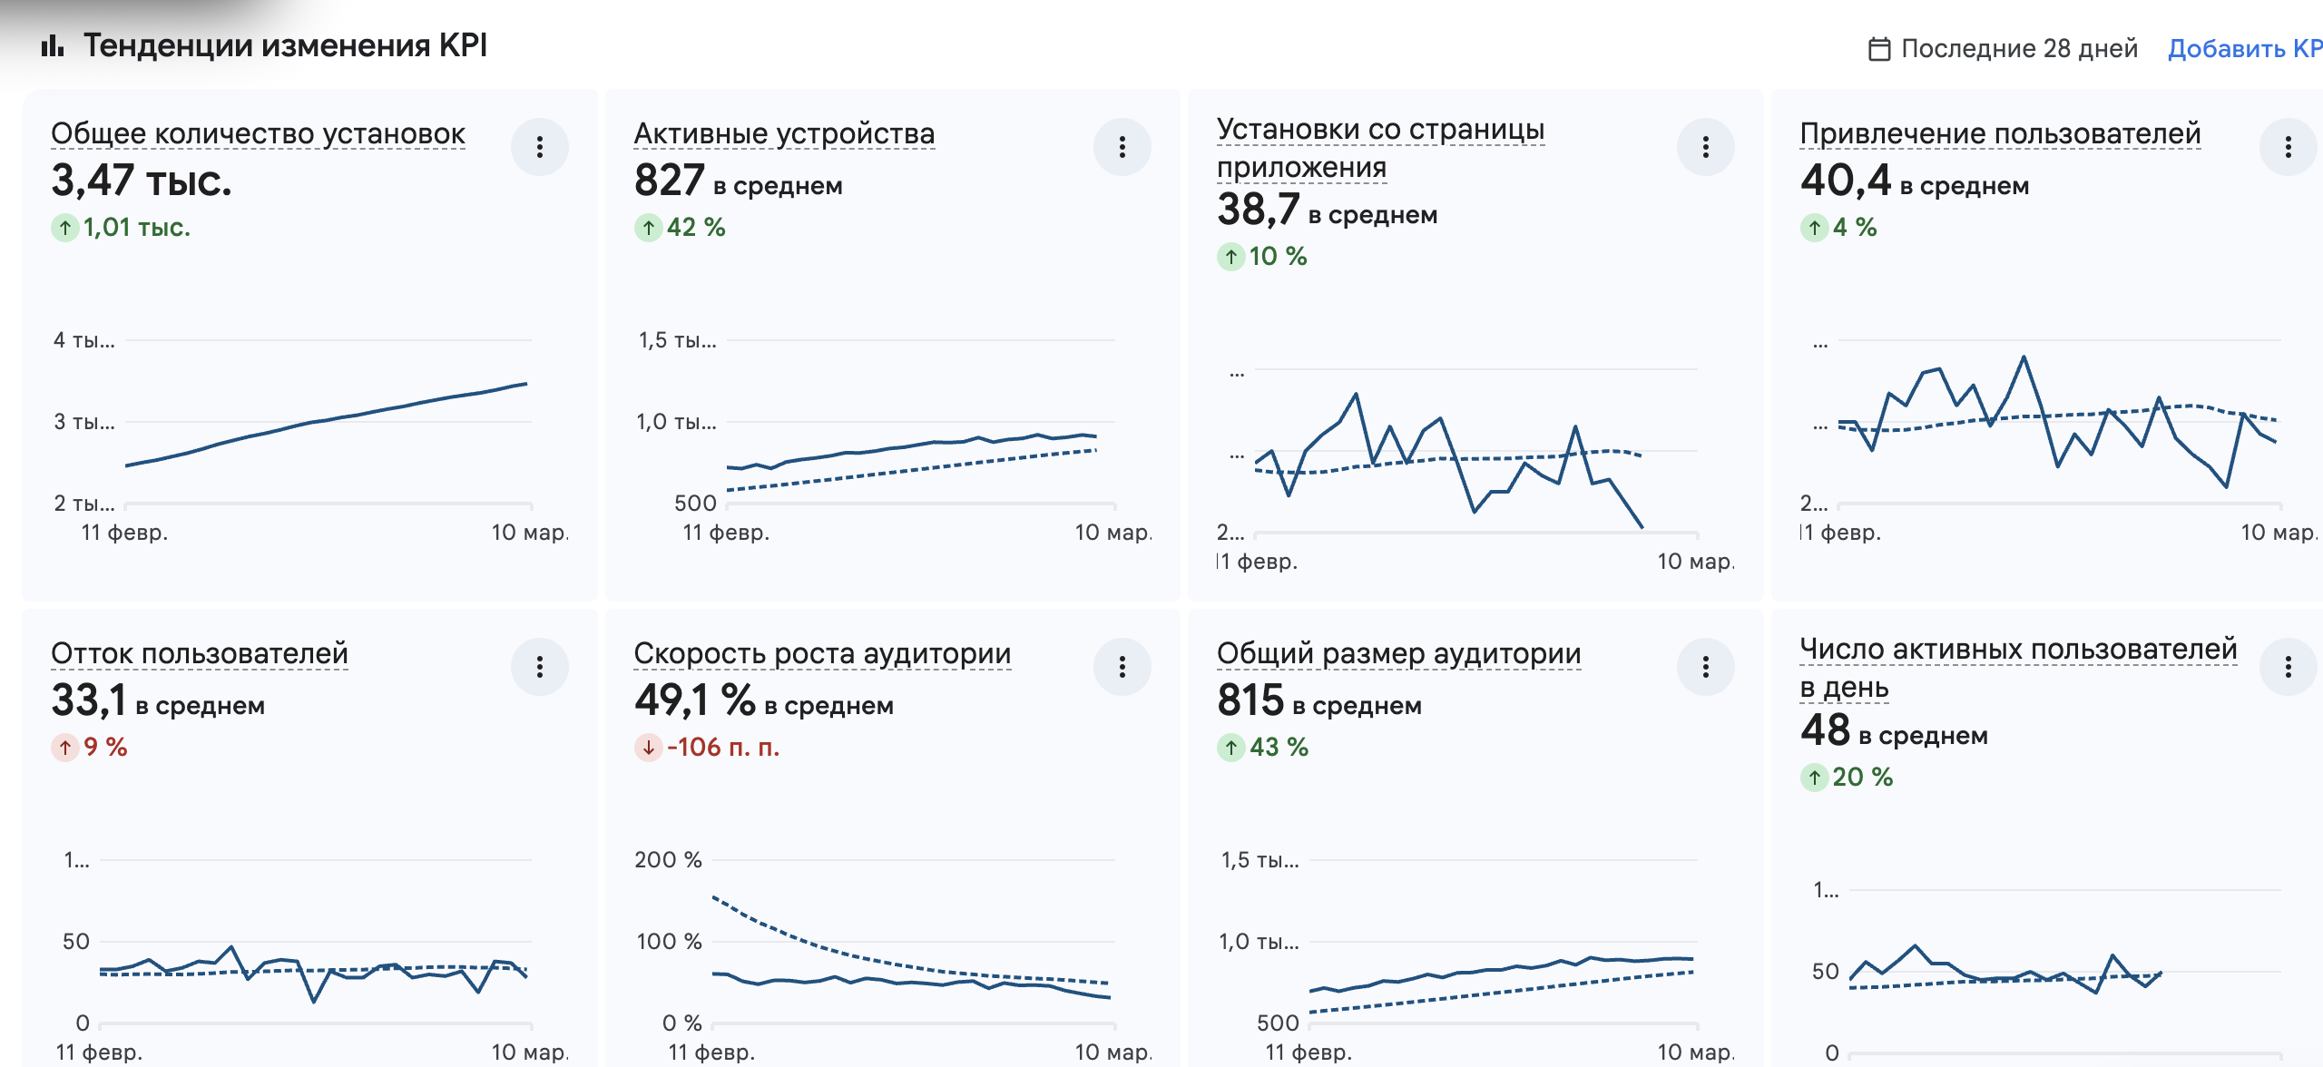Open options menu on Общее количество установок card

click(x=540, y=147)
